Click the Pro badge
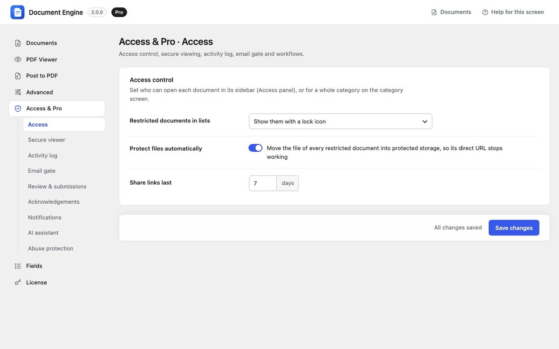 (119, 12)
